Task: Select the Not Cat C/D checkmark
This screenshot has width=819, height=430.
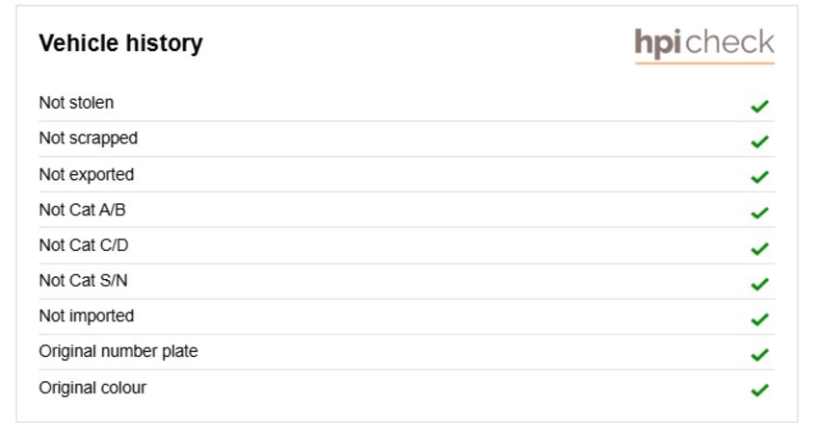Action: 759,248
